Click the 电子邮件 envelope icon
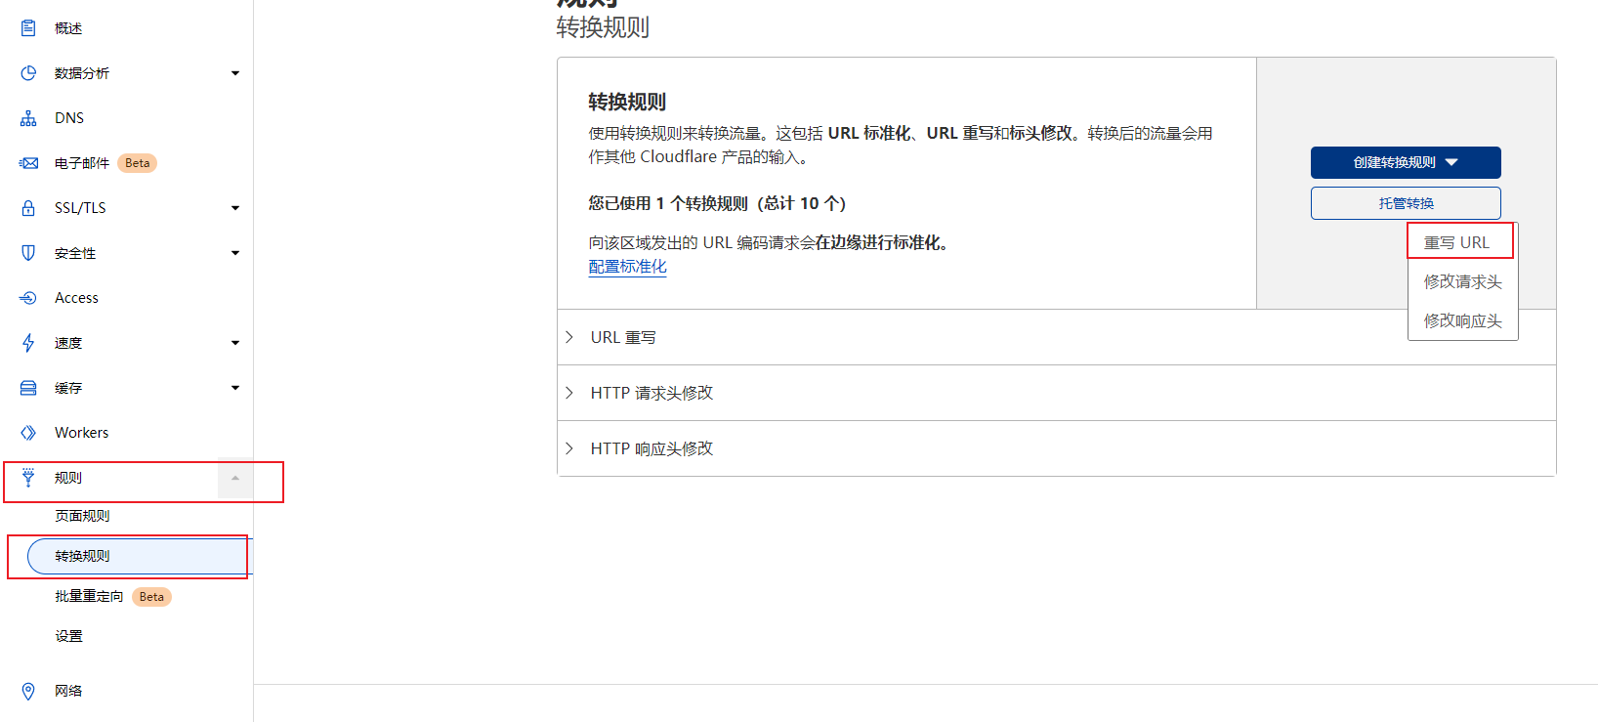The height and width of the screenshot is (722, 1598). click(28, 163)
